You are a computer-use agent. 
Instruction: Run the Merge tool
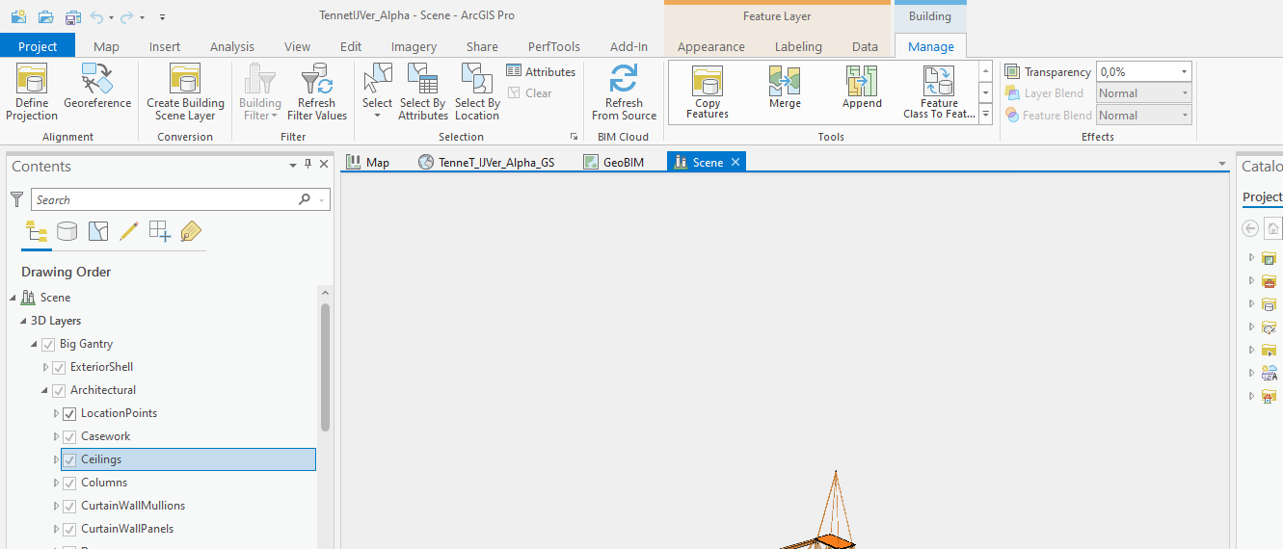click(785, 88)
